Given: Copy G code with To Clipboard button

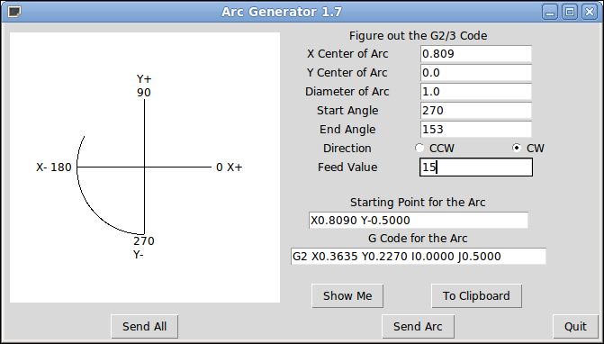Looking at the screenshot, I should click(476, 296).
